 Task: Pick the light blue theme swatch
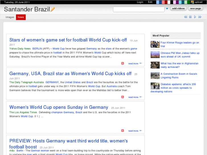158,2
